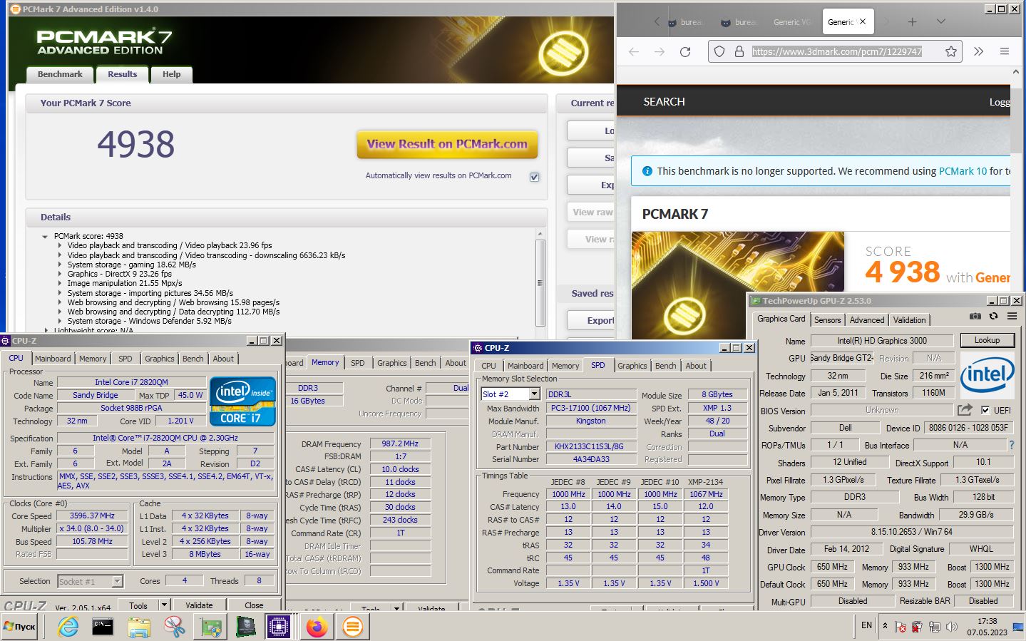
Task: Toggle the UEFI checkbox in GPU-Z
Action: coord(985,410)
